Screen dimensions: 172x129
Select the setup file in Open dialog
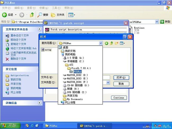click(46, 50)
